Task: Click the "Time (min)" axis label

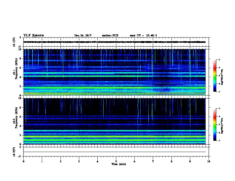Action: click(x=119, y=164)
